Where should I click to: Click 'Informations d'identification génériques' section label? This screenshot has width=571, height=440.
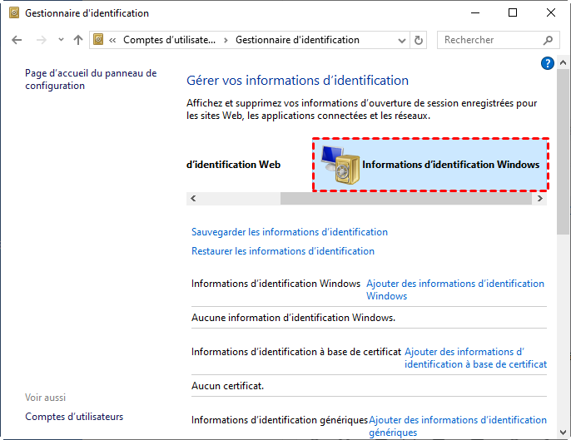pos(280,420)
